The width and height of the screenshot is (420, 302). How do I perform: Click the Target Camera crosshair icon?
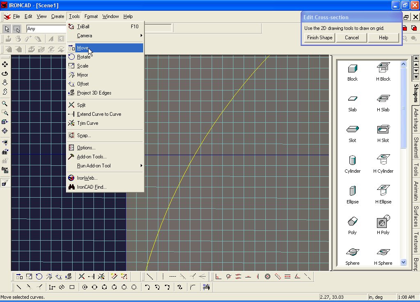(x=5, y=131)
